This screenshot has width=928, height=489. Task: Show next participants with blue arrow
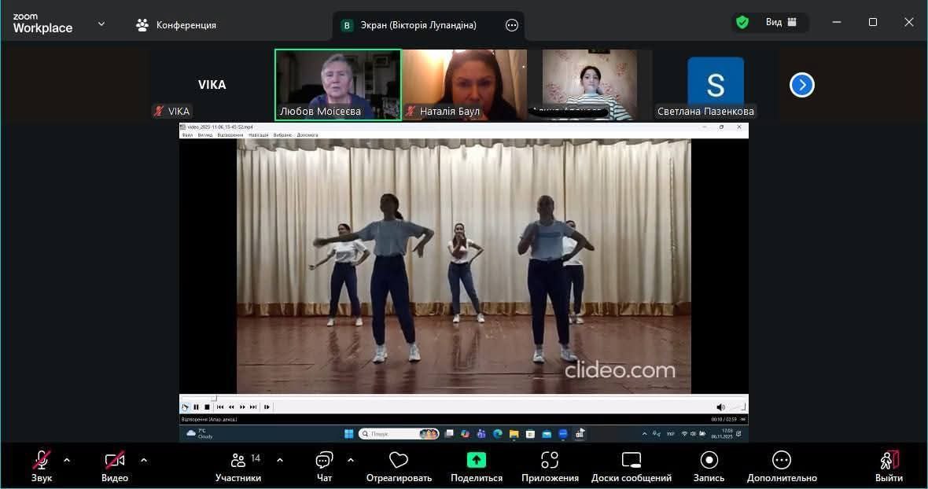[x=801, y=85]
